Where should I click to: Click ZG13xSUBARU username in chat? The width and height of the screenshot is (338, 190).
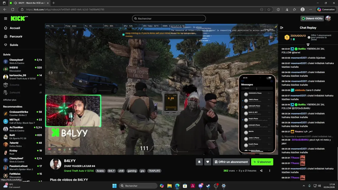(x=300, y=140)
